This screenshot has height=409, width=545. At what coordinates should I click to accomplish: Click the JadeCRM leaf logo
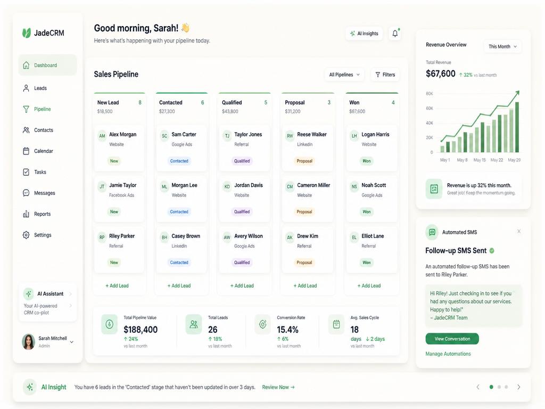point(27,32)
